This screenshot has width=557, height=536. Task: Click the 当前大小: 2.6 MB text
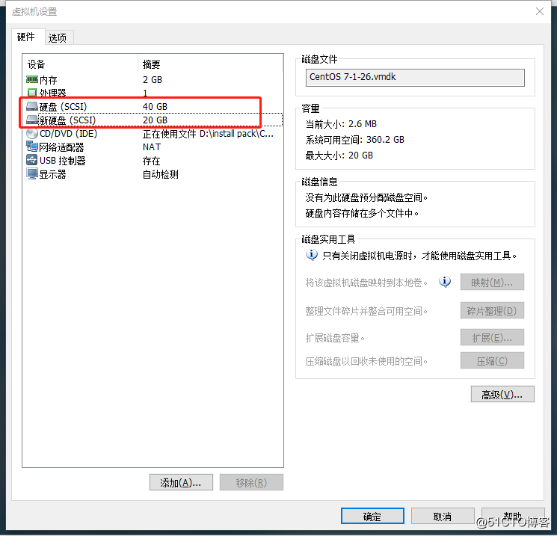(x=341, y=124)
